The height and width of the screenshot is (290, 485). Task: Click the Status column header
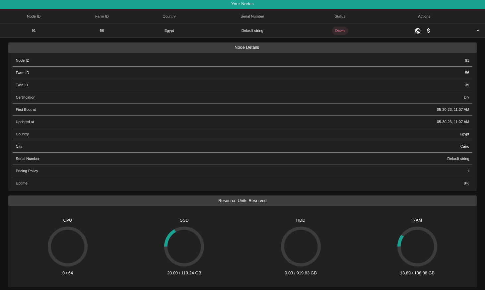pyautogui.click(x=340, y=16)
